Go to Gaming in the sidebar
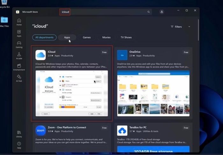 tap(19, 44)
